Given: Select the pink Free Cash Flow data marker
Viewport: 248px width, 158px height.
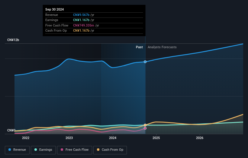Looking at the screenshot, I should click(145, 128).
